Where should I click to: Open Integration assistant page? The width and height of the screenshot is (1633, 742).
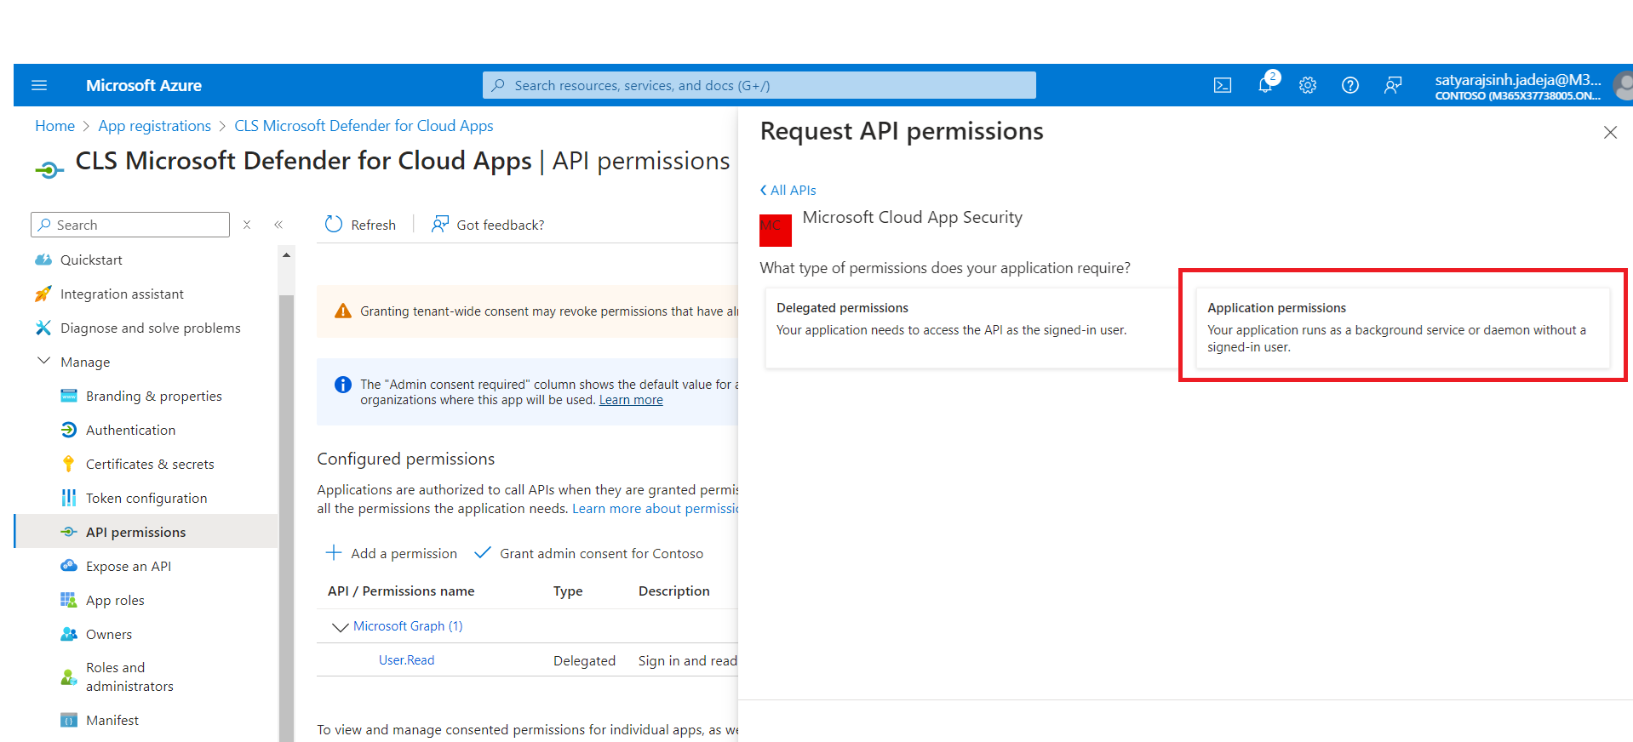pyautogui.click(x=122, y=294)
